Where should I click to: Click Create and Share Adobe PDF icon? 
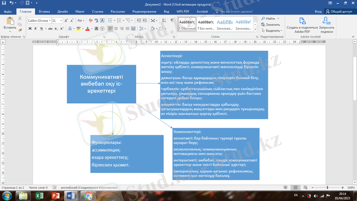(x=302, y=23)
